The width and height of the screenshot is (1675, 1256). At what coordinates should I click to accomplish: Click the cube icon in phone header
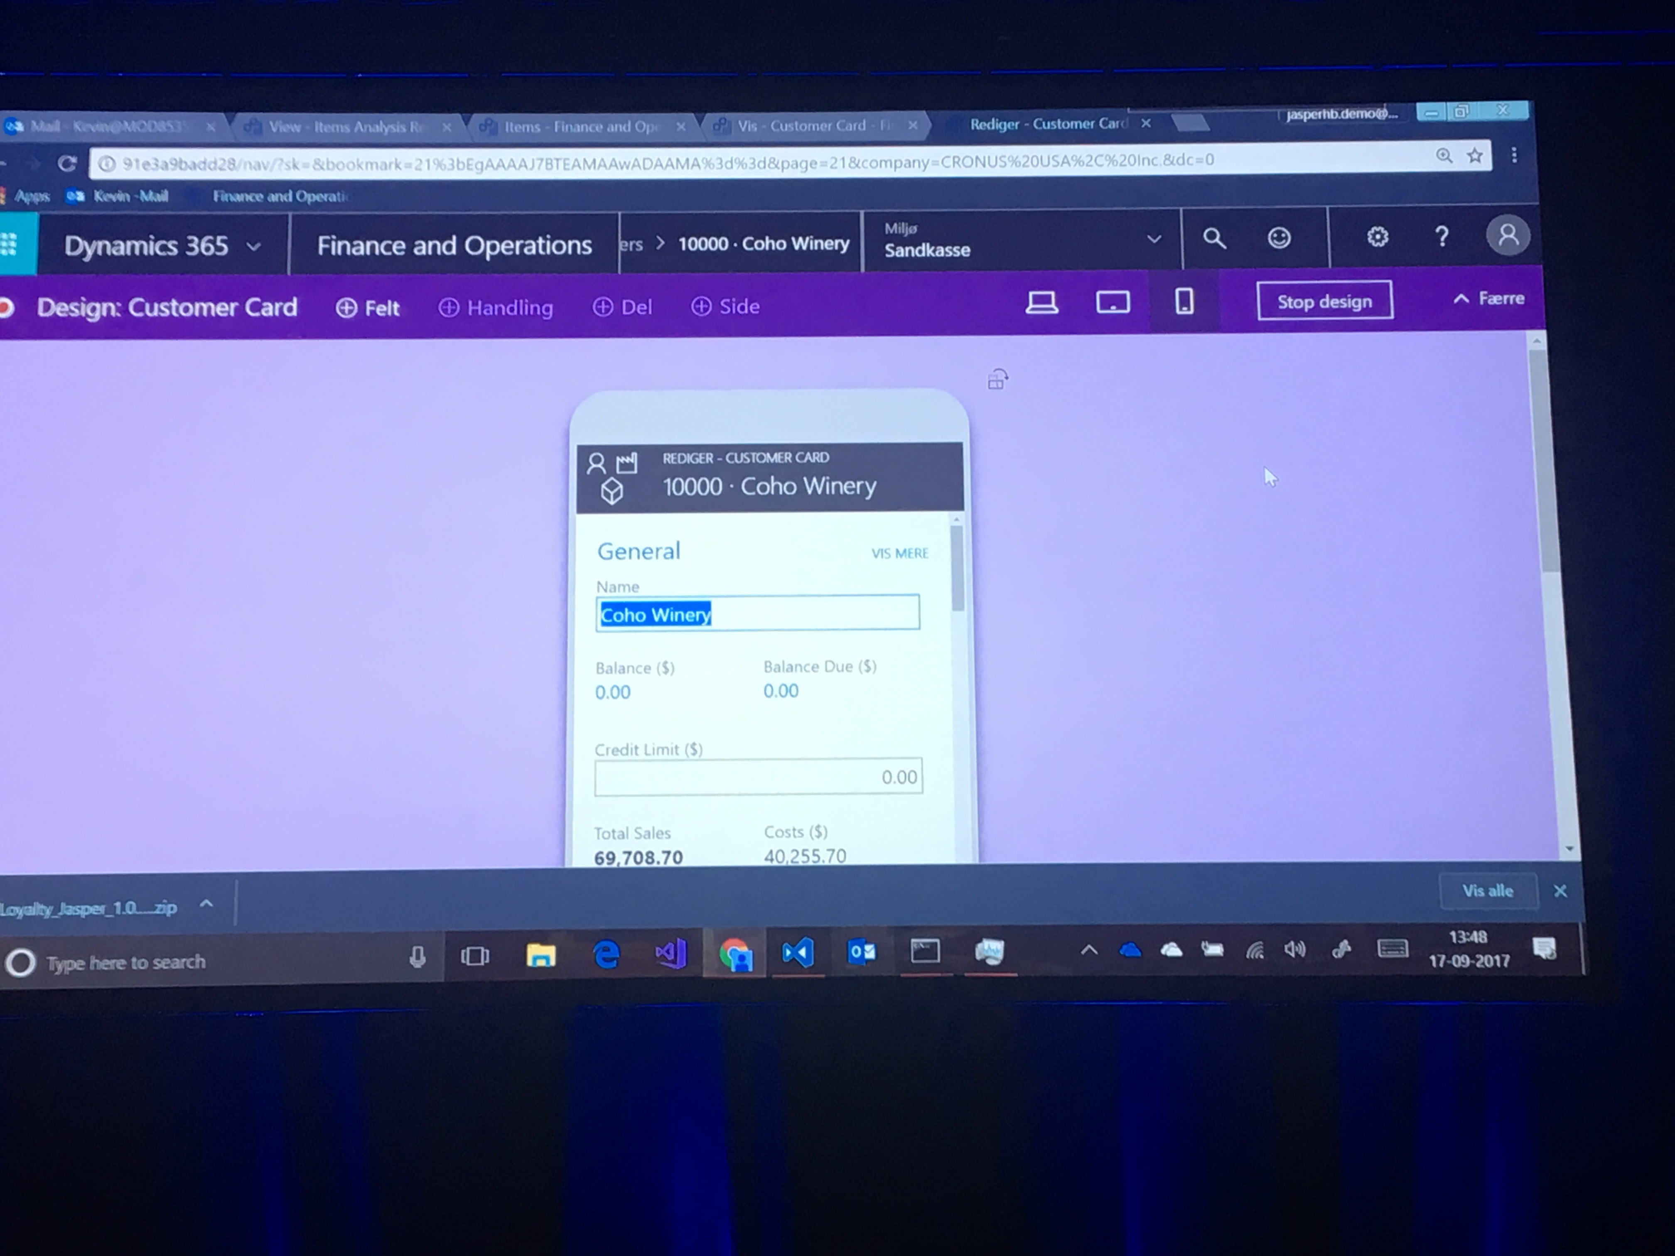612,492
